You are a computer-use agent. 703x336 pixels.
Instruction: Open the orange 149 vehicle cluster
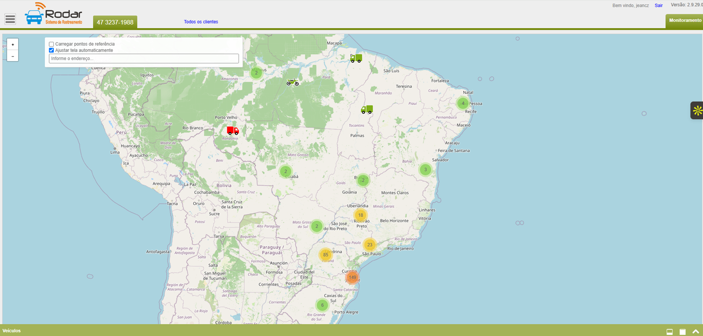(x=352, y=278)
